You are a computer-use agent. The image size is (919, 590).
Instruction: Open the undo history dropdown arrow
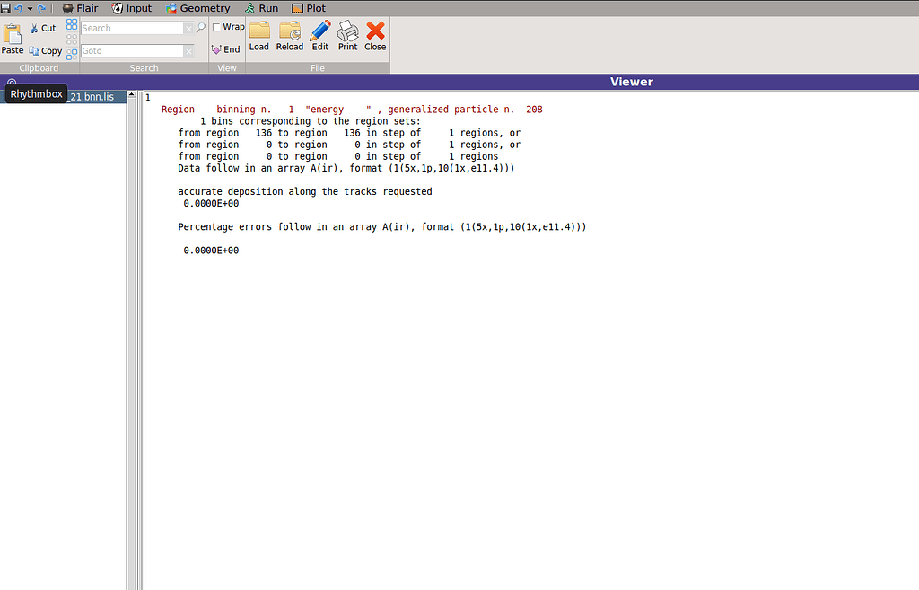tap(28, 7)
